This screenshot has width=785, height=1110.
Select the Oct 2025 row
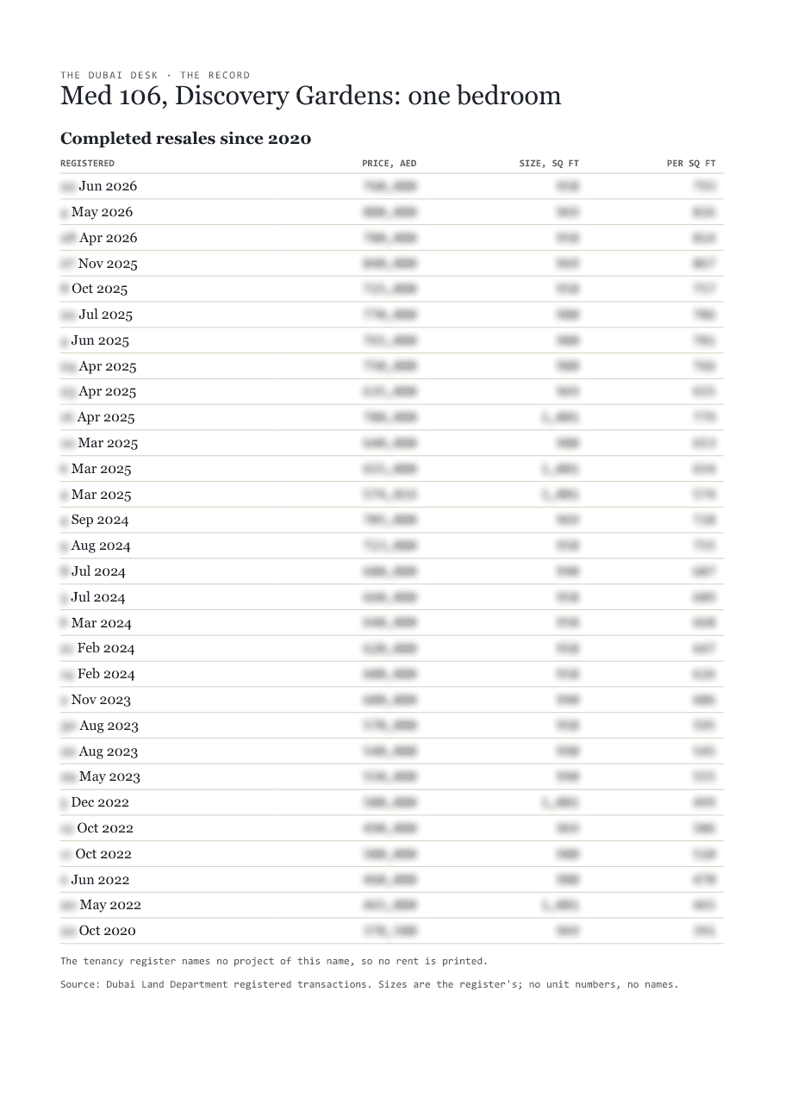point(392,289)
